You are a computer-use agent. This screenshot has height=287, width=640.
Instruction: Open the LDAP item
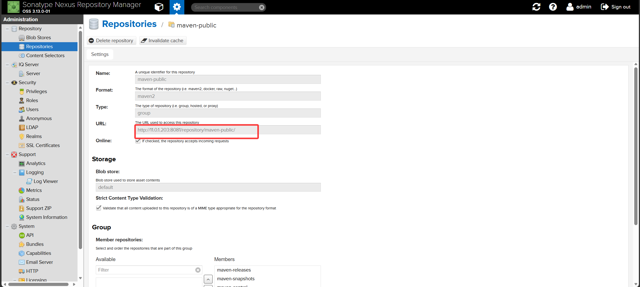32,127
